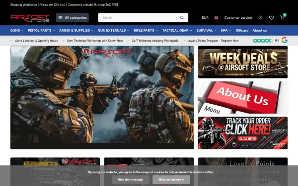Click the hamburger icon in All categories
Viewport: 298px width, 186px height.
coord(61,18)
